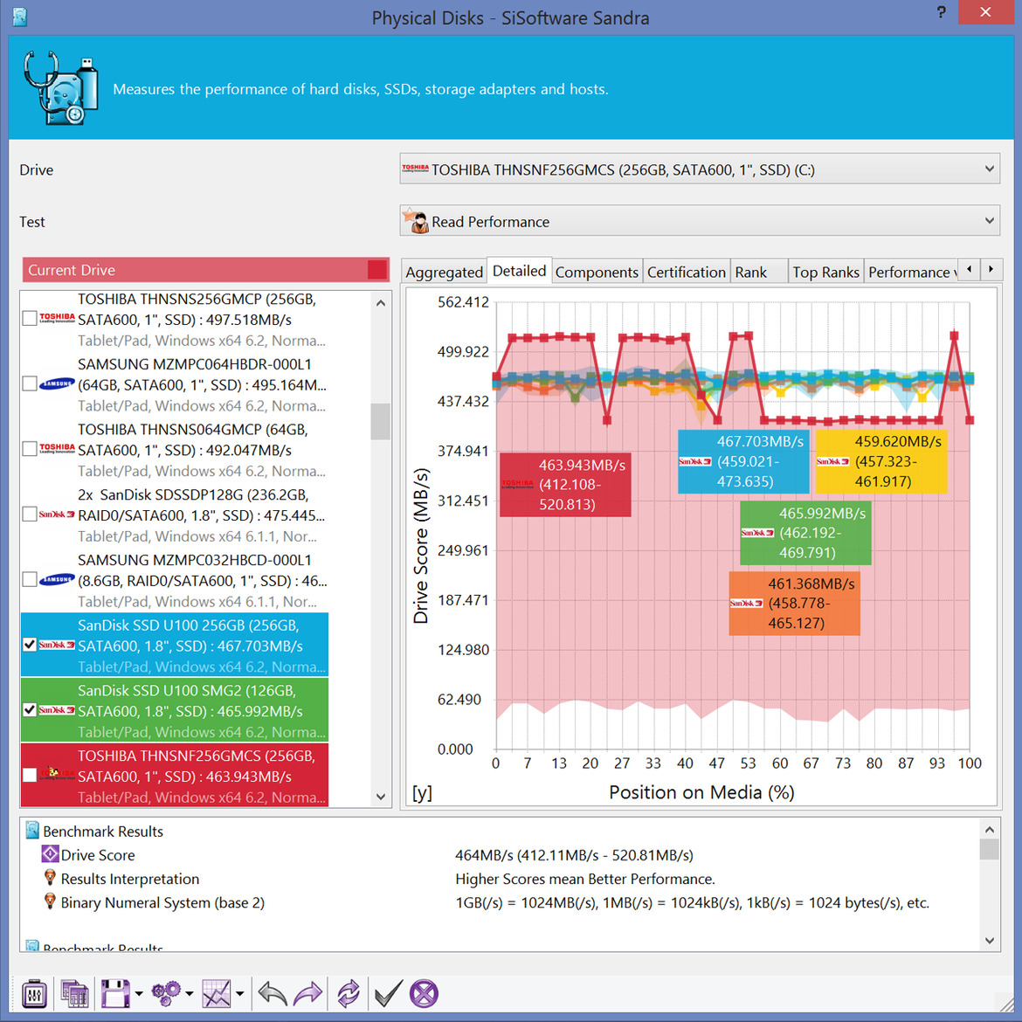1022x1022 pixels.
Task: Expand the save icon dropdown arrow
Action: tap(139, 994)
